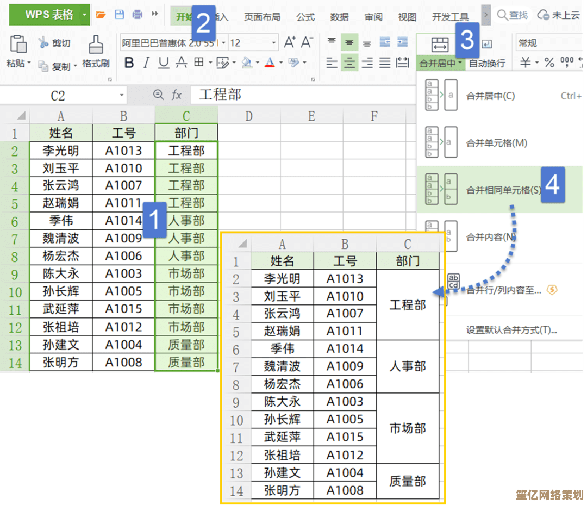
Task: Open the Name Box dropdown beside C2
Action: click(x=121, y=96)
